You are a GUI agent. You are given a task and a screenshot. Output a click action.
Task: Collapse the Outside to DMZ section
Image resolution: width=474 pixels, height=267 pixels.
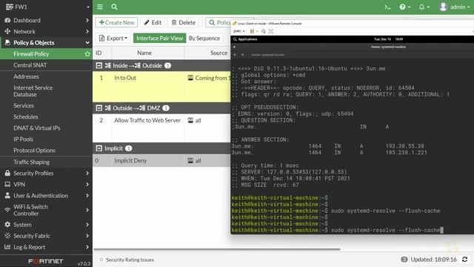[x=99, y=108]
